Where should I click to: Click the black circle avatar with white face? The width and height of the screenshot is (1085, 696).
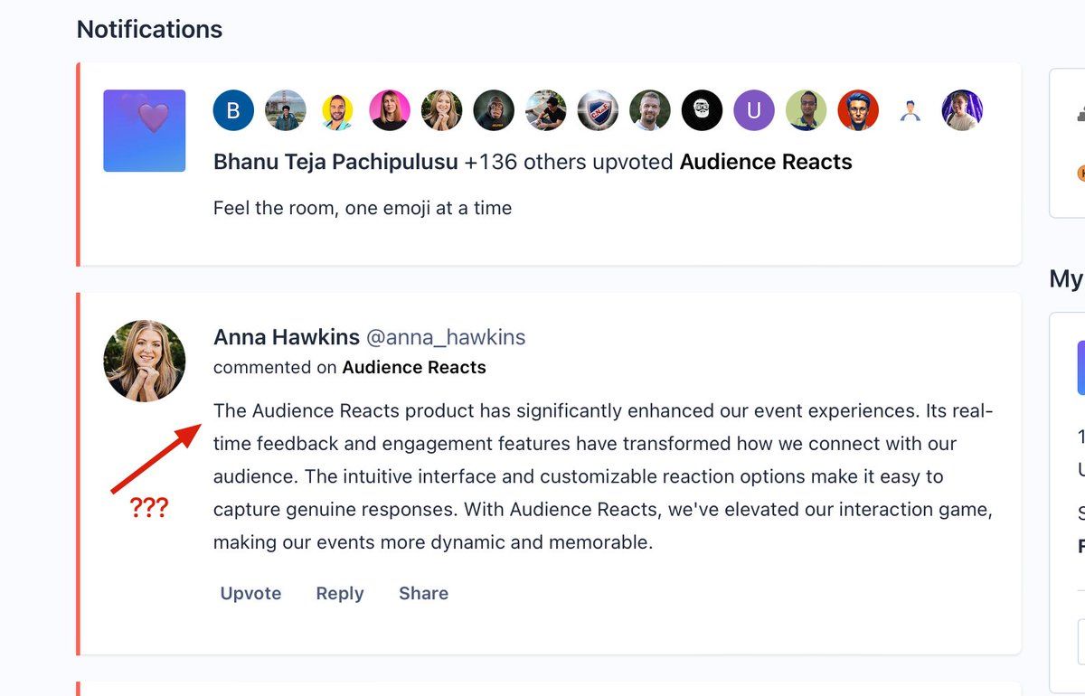(703, 110)
